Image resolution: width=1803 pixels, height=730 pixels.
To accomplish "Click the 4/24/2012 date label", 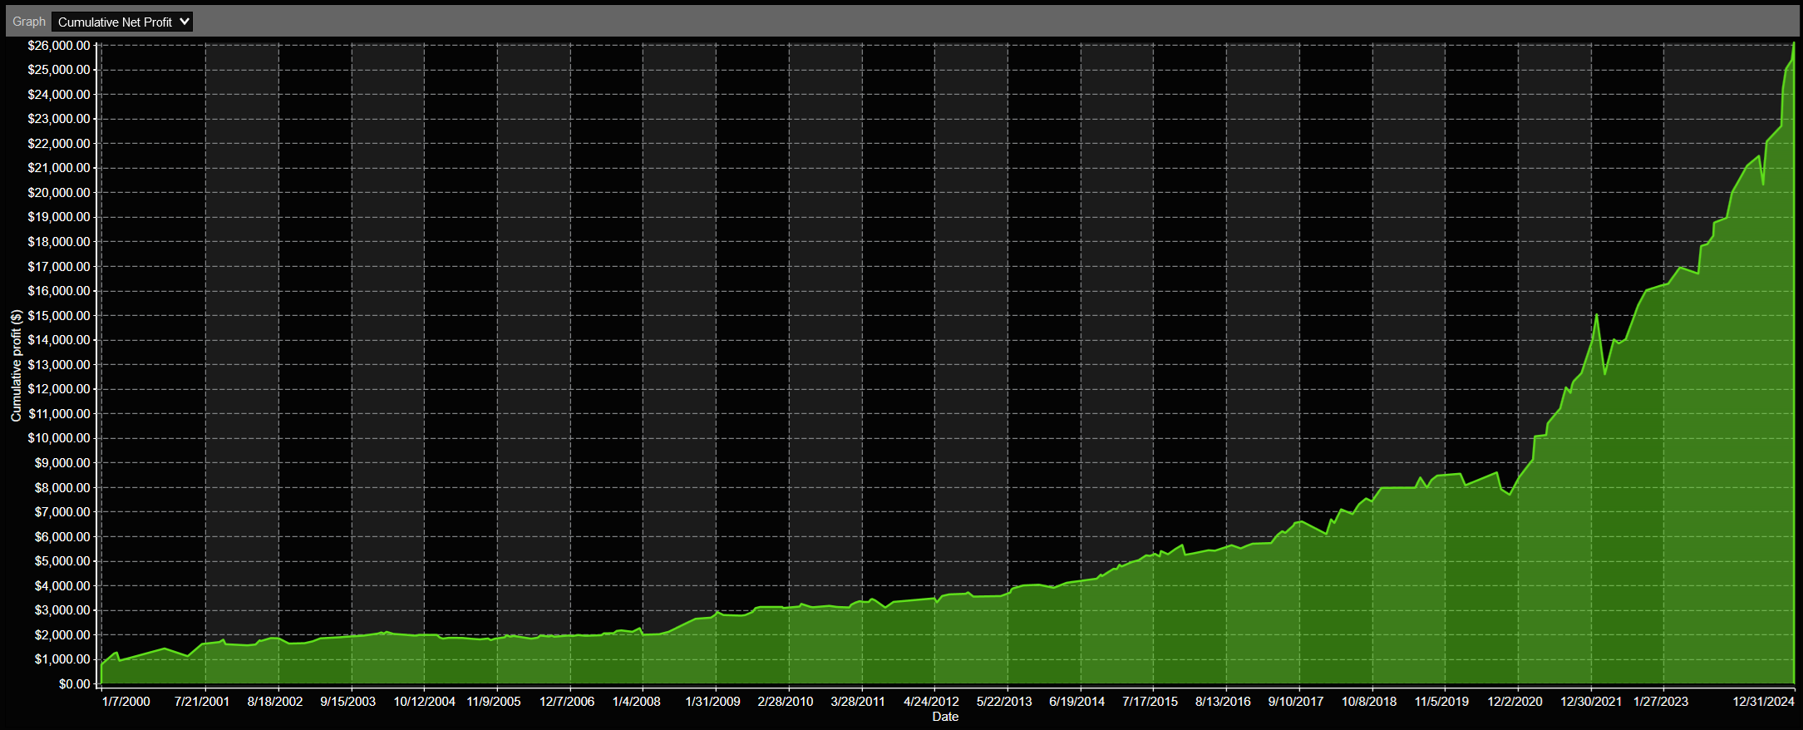I will [x=932, y=702].
